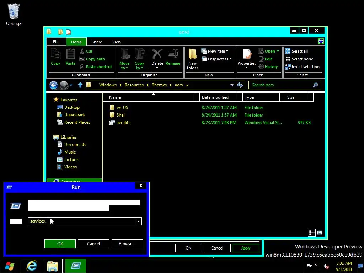This screenshot has height=273, width=364.
Task: Click the Paste clipboard icon
Action: pyautogui.click(x=70, y=57)
